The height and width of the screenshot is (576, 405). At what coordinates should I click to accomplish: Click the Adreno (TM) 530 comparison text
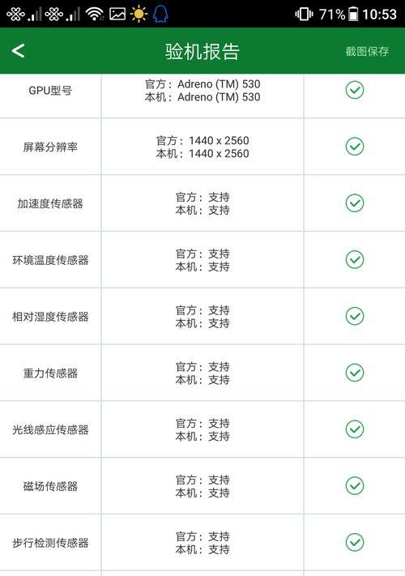[x=202, y=91]
